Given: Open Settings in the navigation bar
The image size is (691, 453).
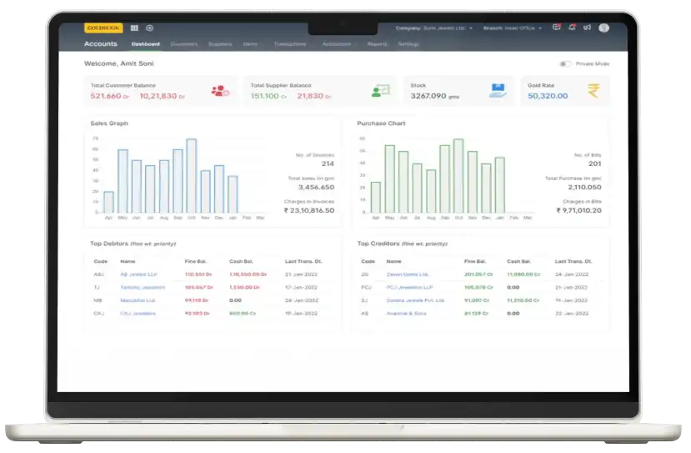Looking at the screenshot, I should tap(408, 43).
